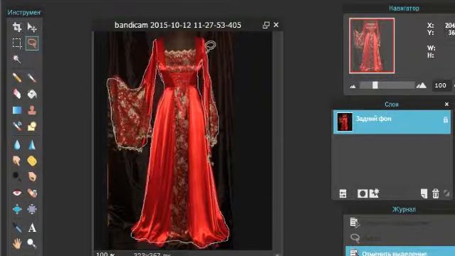The image size is (455, 256).
Task: Select the Pinch tool
Action: (32, 209)
